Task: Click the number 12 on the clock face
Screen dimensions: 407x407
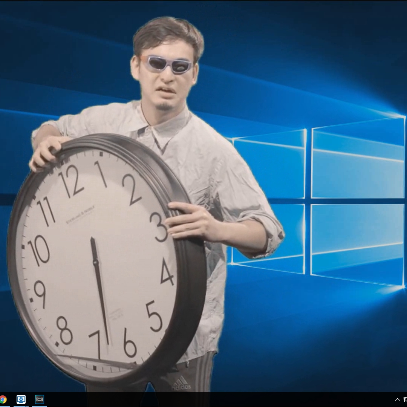Action: click(71, 182)
